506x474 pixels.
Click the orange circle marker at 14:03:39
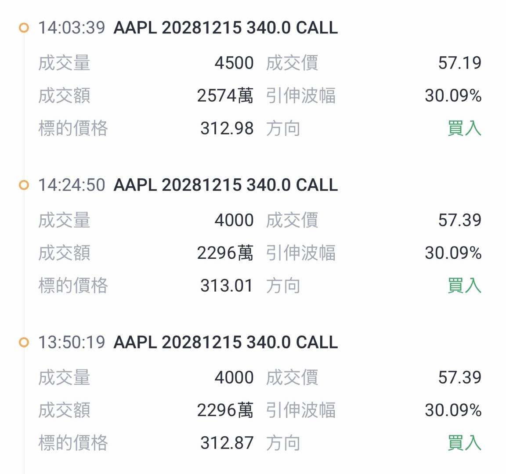tap(24, 28)
